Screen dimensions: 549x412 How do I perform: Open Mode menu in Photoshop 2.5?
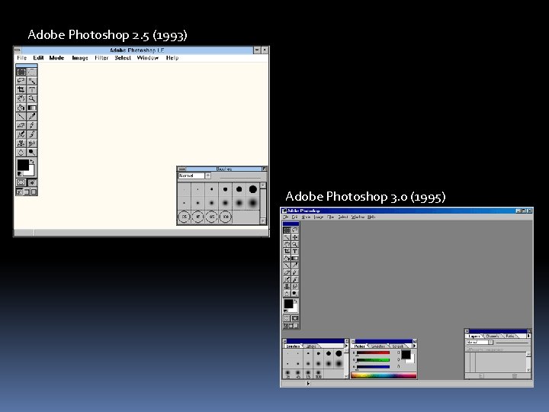coord(56,58)
